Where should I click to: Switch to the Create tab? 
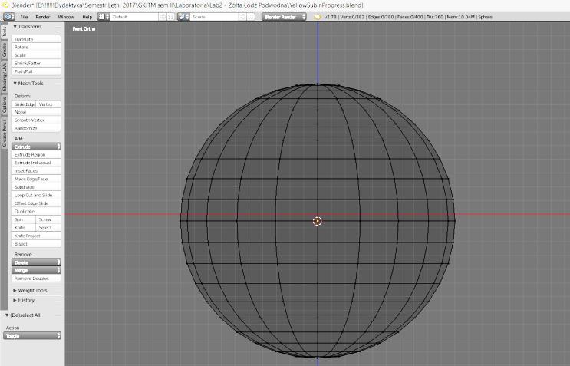pyautogui.click(x=4, y=50)
